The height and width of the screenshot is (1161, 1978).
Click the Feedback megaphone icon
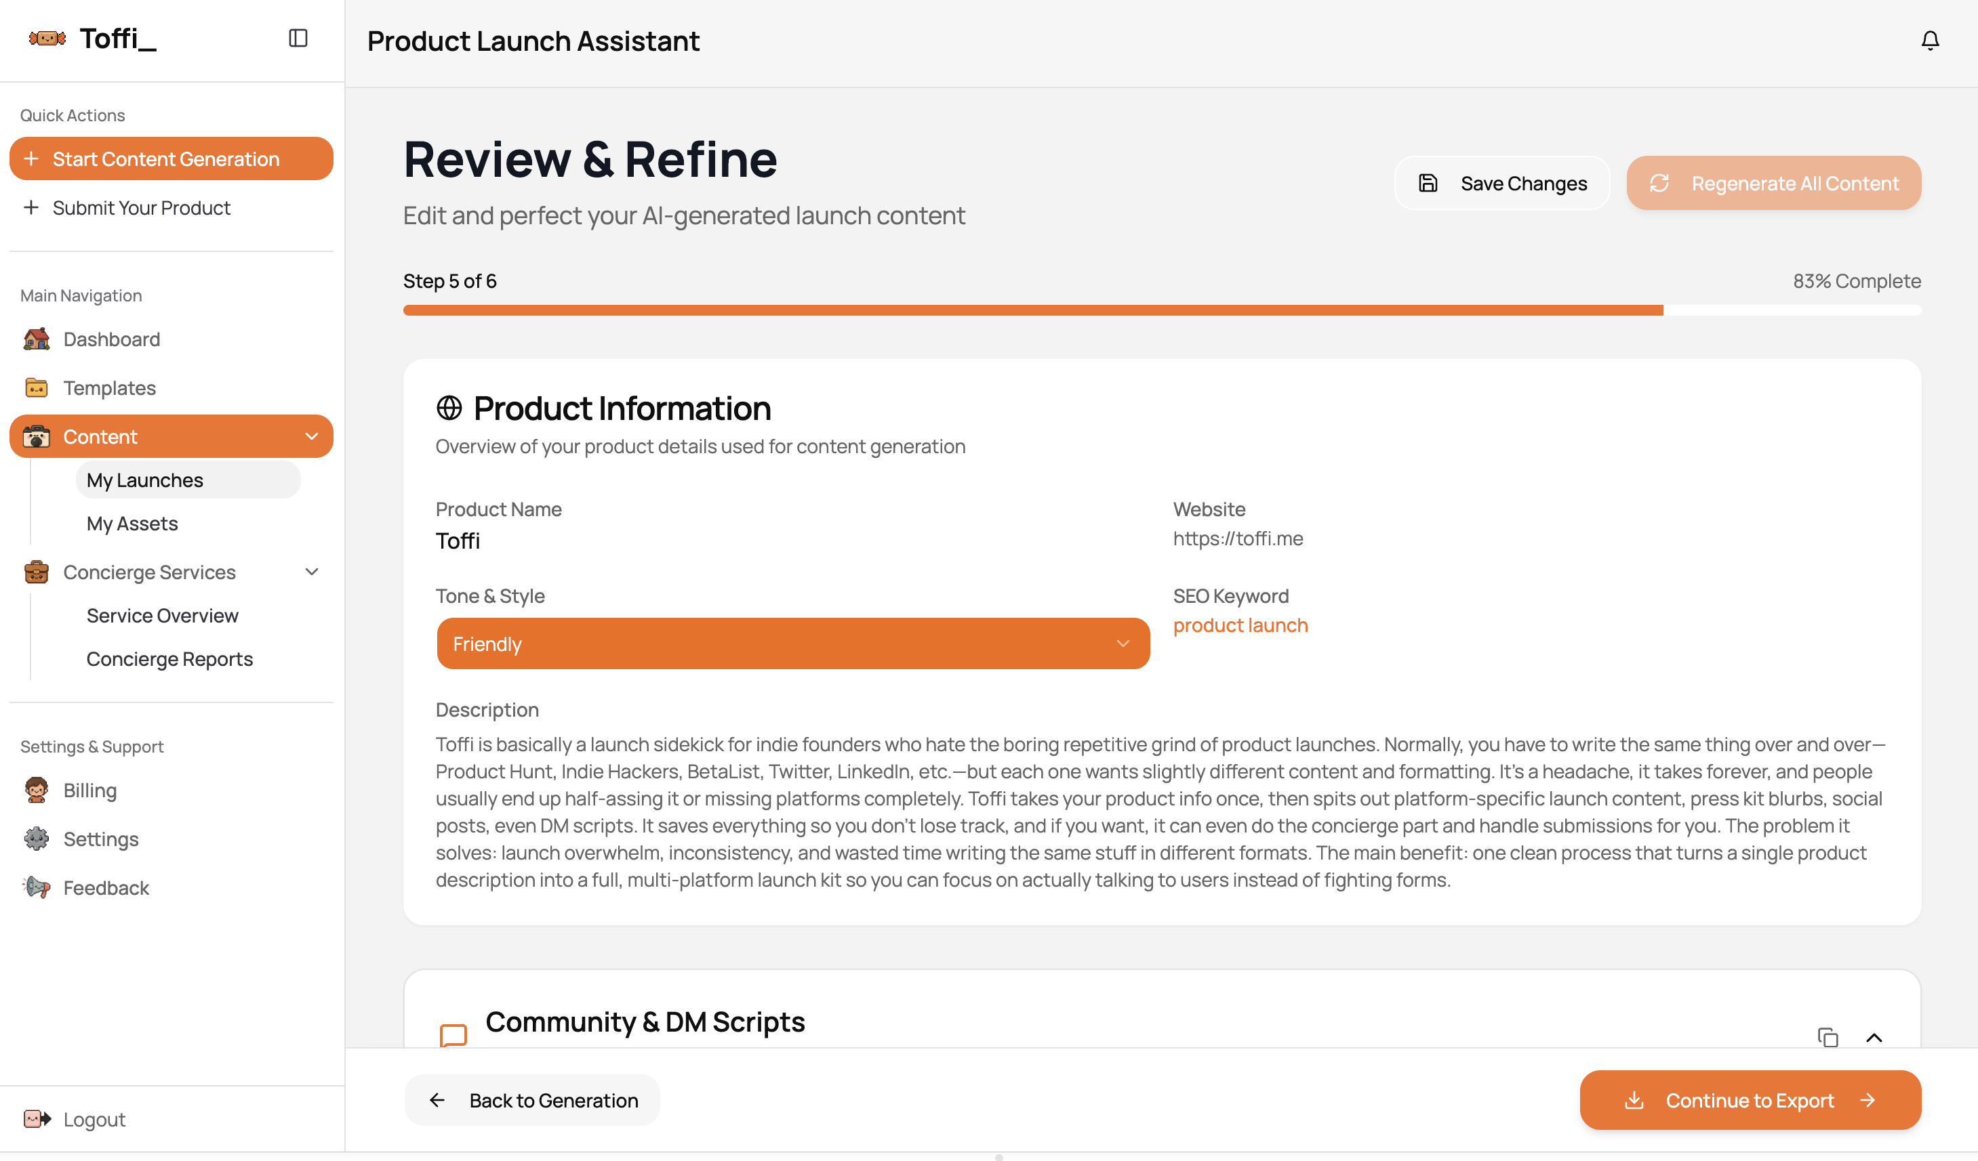click(x=36, y=887)
